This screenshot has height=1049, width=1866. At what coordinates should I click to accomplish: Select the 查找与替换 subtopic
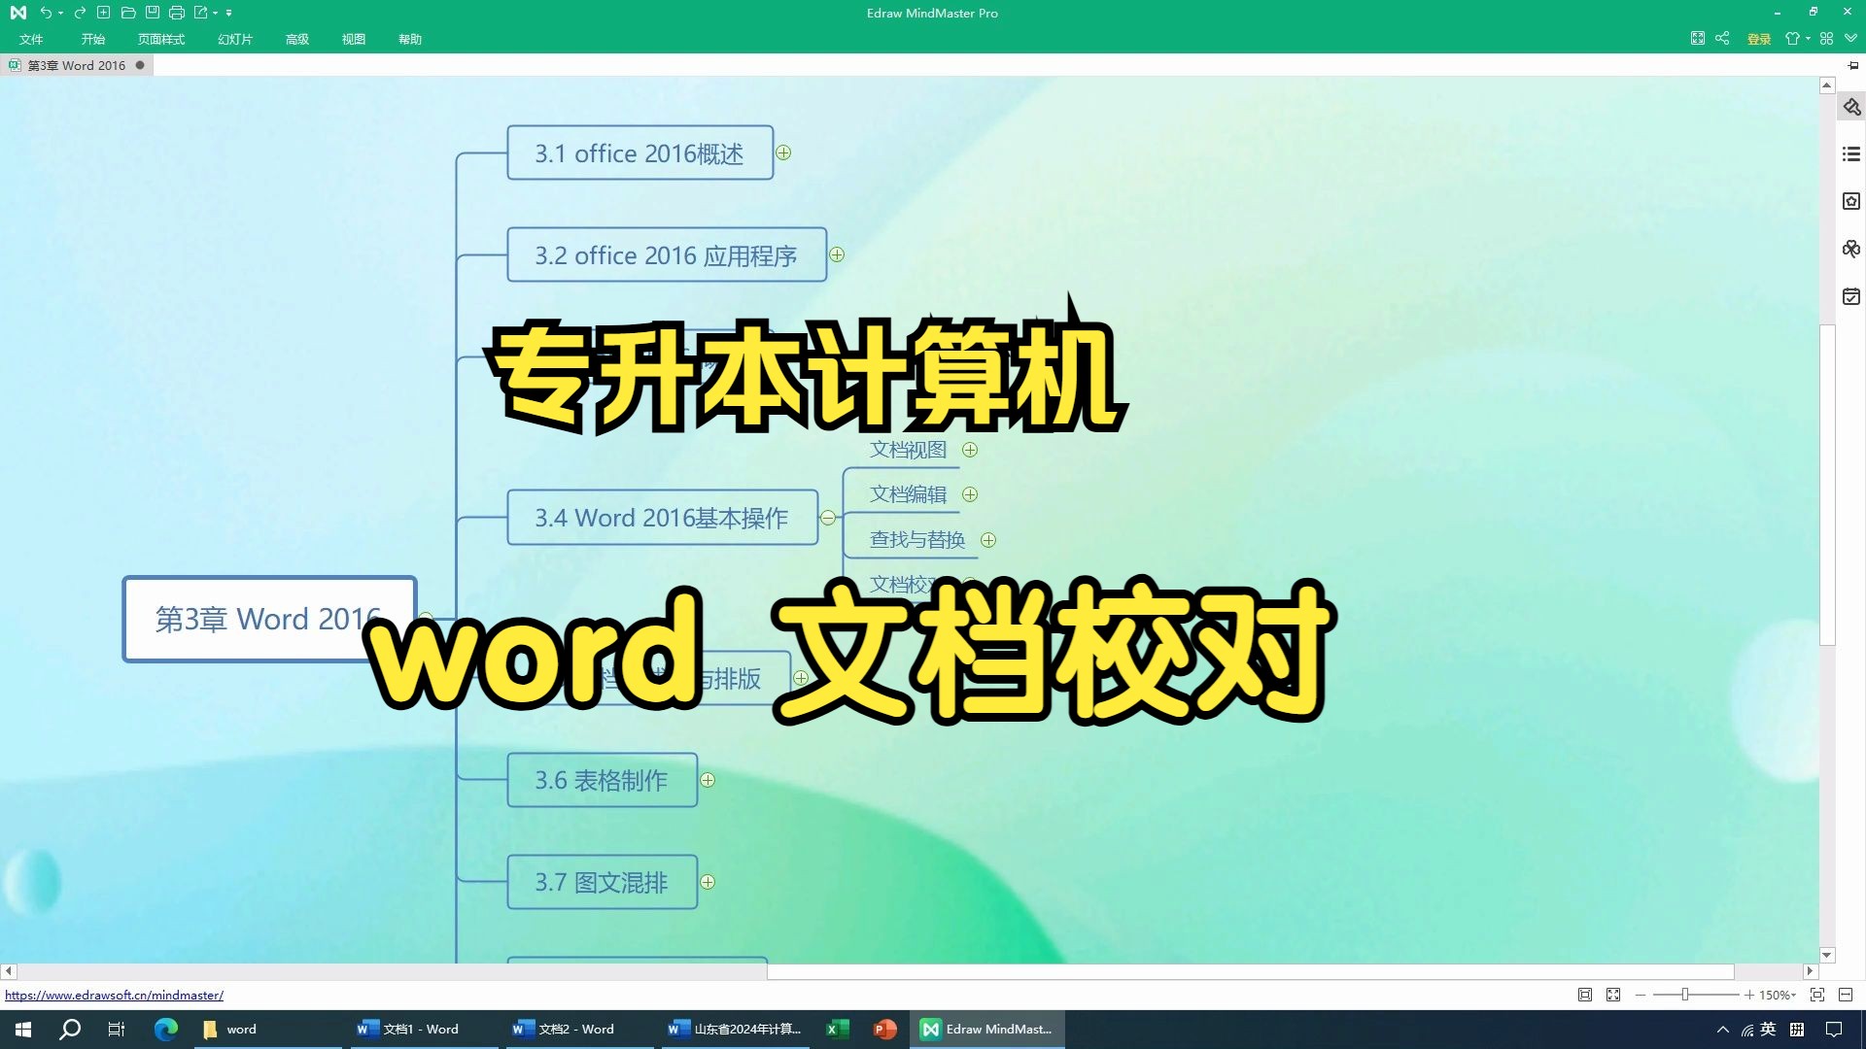point(917,540)
